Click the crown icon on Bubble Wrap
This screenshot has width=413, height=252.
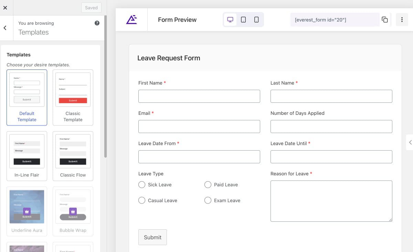(x=73, y=211)
